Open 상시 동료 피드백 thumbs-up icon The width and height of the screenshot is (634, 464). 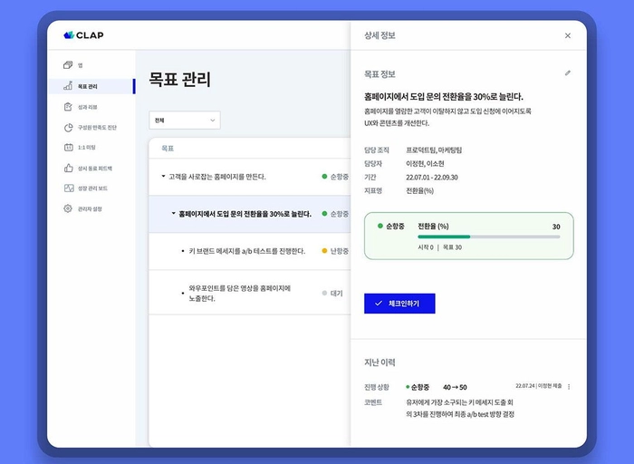pyautogui.click(x=68, y=168)
